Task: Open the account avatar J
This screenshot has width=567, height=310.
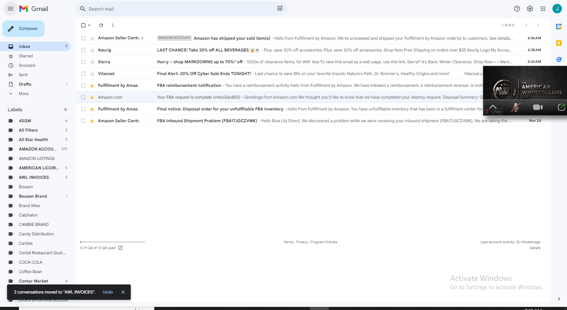Action: pyautogui.click(x=557, y=9)
